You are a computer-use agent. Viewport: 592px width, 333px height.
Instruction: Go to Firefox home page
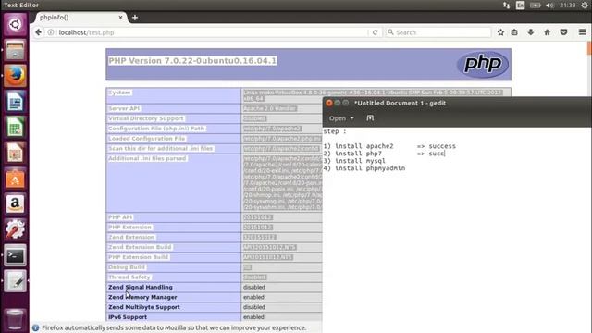[547, 32]
